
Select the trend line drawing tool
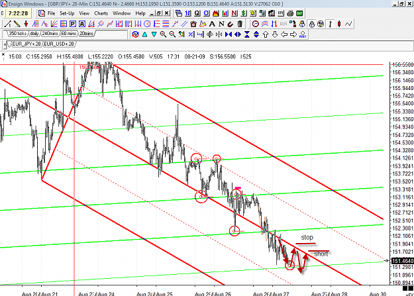pos(7,24)
